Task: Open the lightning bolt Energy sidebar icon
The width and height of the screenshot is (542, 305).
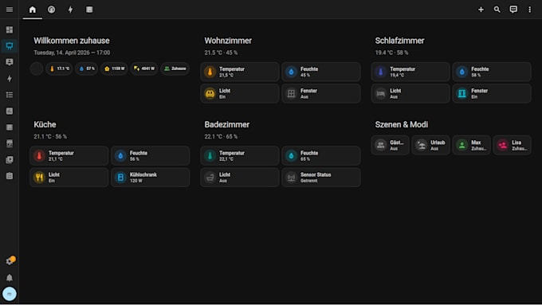Action: [x=10, y=78]
